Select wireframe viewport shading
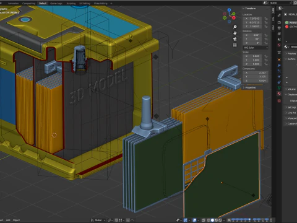This screenshot has width=297, height=223. coord(209,220)
